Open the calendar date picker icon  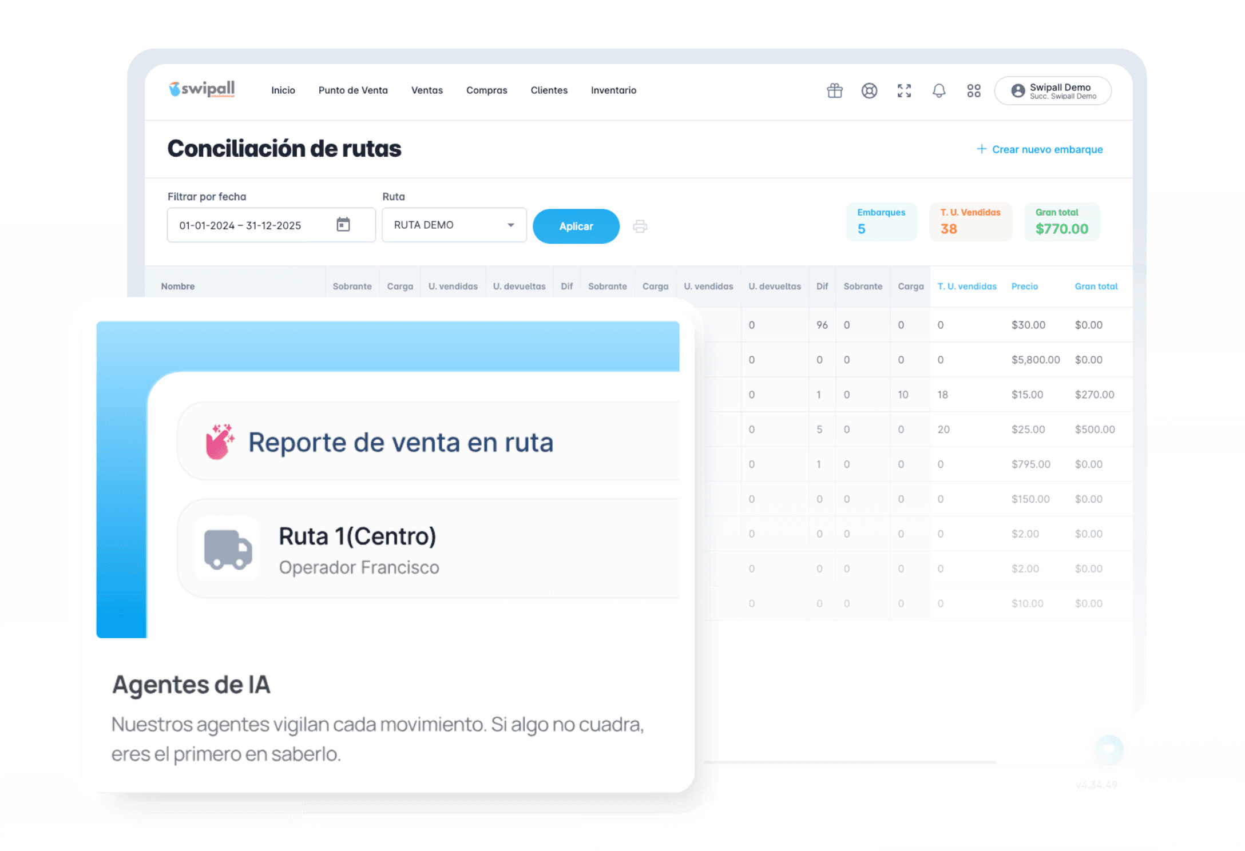pyautogui.click(x=343, y=225)
